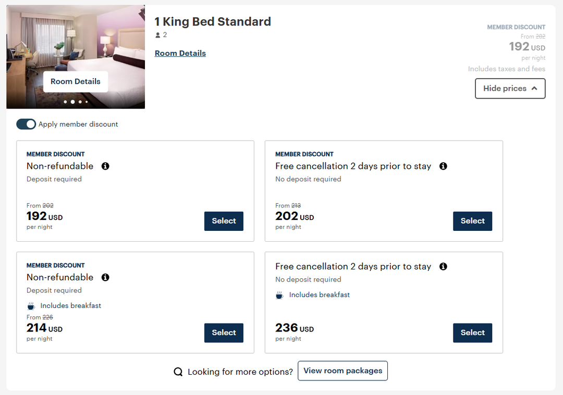This screenshot has width=563, height=395.
Task: Disable the apply member discount toggle
Action: click(26, 124)
